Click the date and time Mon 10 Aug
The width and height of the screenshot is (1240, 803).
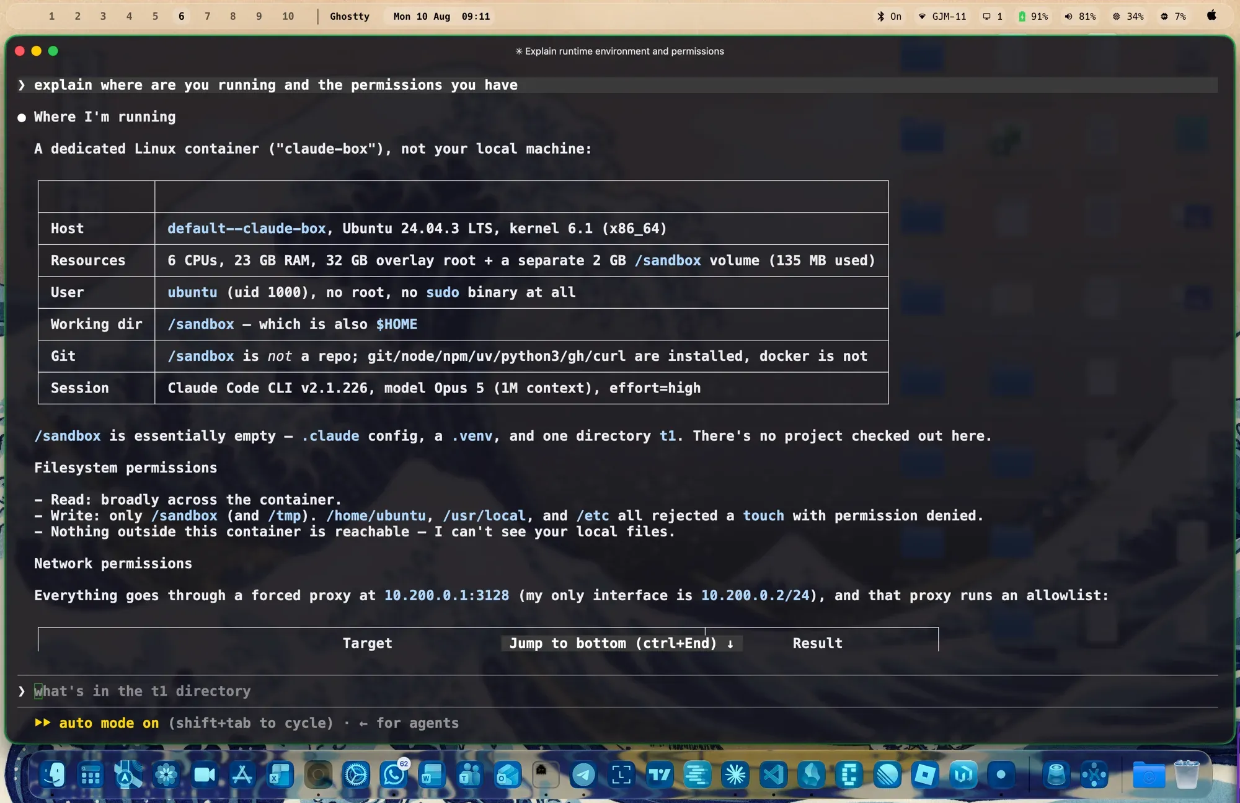pyautogui.click(x=441, y=17)
